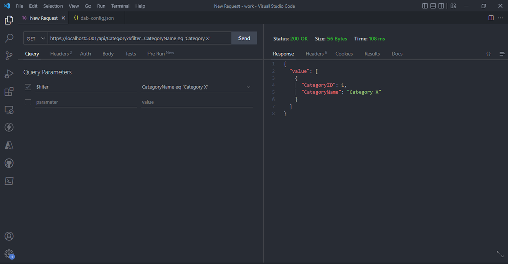Open the Run menu
The height and width of the screenshot is (264, 508).
(101, 6)
